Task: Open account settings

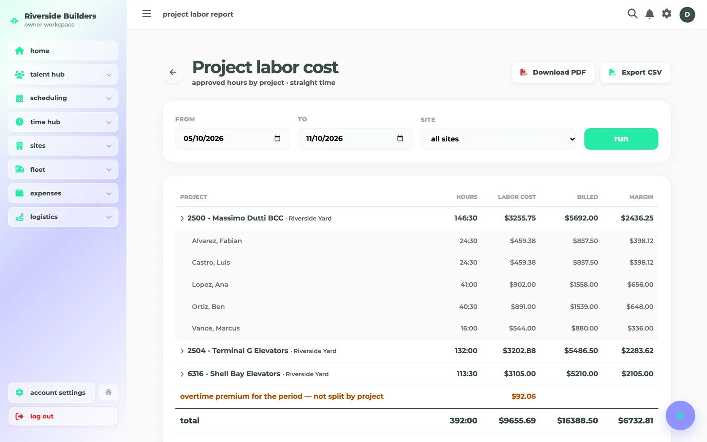Action: point(51,392)
